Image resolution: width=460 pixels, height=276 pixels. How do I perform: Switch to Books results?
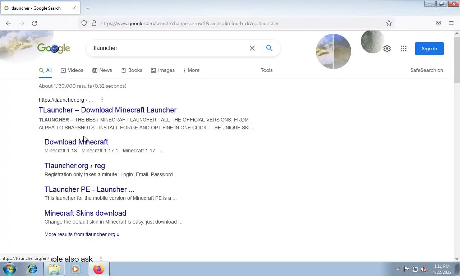(x=132, y=70)
